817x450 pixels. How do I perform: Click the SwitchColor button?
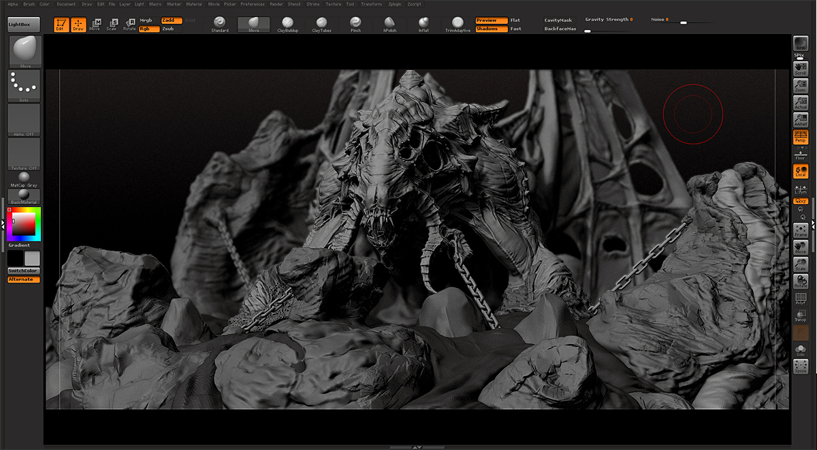(24, 271)
